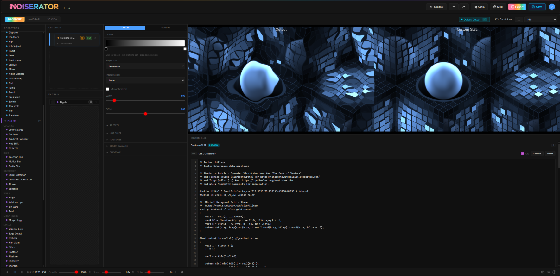The image size is (560, 276).
Task: Toggle the OUT badge on Custom GLSL
Action: (89, 38)
